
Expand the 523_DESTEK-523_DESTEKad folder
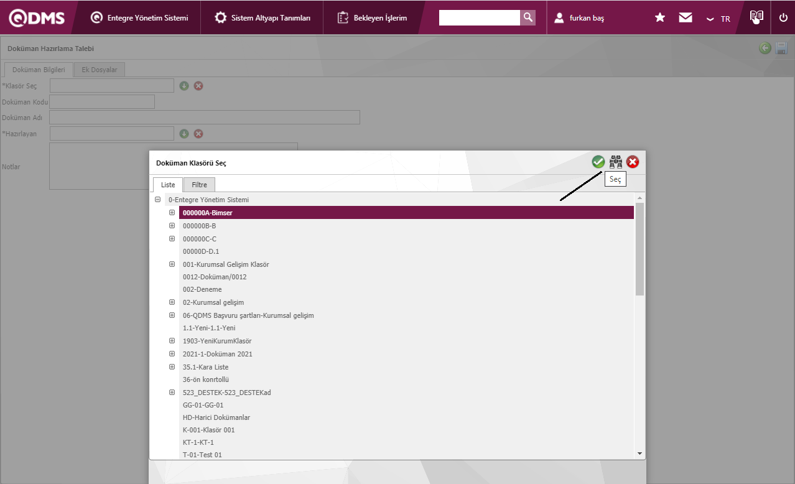(x=172, y=392)
